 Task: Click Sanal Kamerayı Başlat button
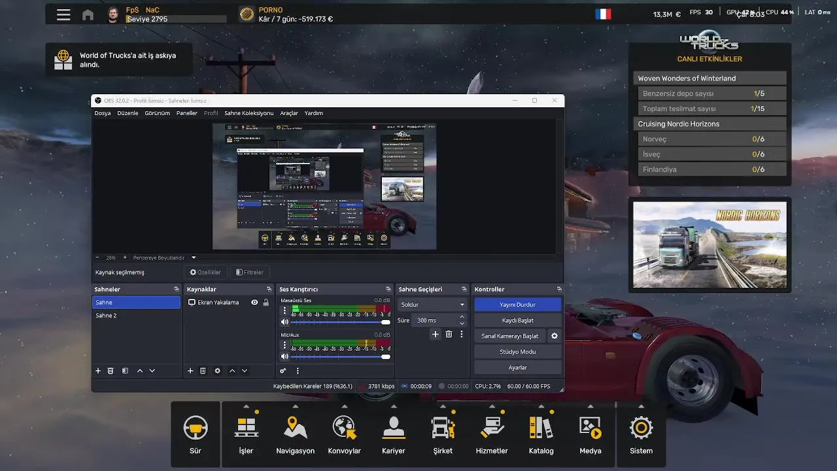[x=510, y=336]
